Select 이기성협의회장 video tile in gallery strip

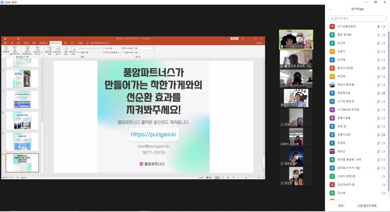[296, 39]
